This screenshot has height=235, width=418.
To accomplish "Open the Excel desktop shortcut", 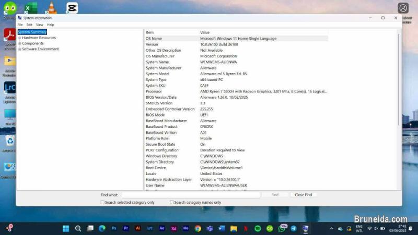I will click(x=31, y=8).
